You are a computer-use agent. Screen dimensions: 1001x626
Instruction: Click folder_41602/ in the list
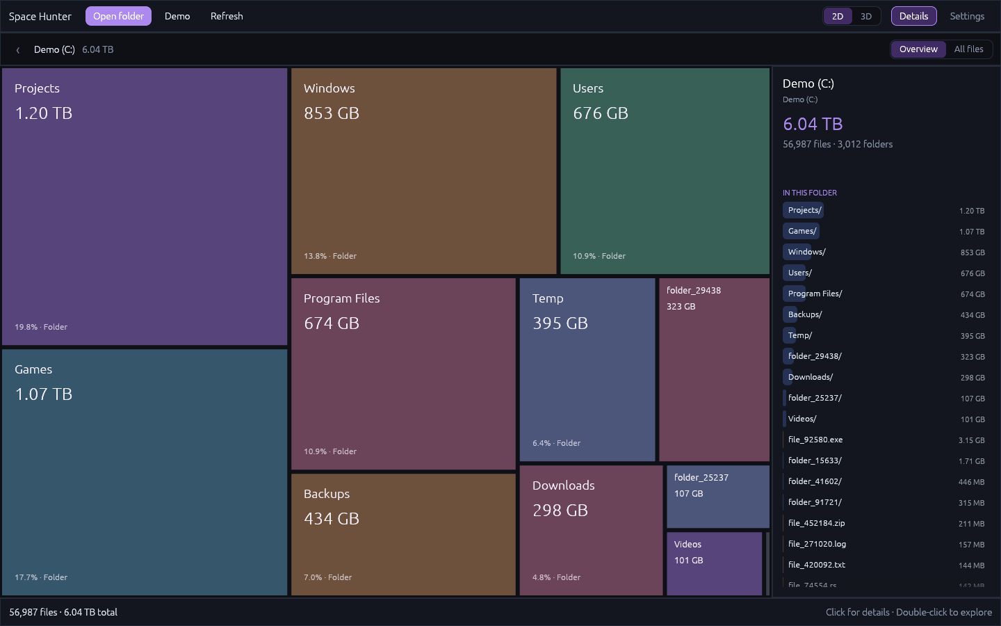click(884, 481)
